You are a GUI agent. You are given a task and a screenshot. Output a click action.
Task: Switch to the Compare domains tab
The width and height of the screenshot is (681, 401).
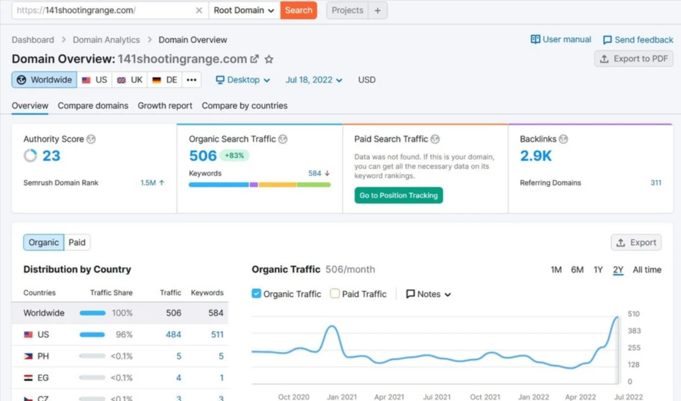point(93,106)
